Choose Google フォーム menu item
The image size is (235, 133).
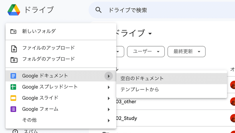61,109
